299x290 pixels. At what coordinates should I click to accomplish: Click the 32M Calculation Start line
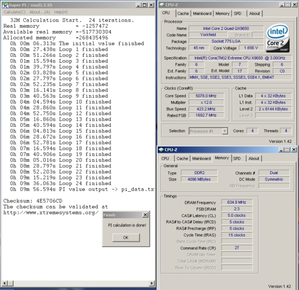(x=72, y=20)
